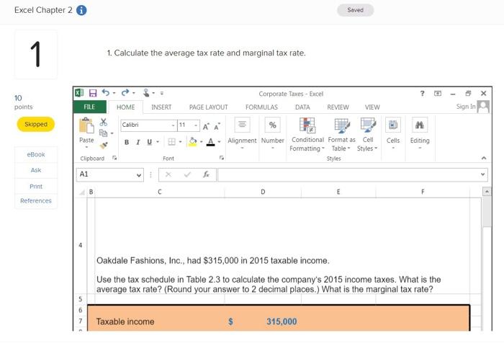Expand the Calibri font name dropdown
This screenshot has height=346, width=504.
point(173,125)
